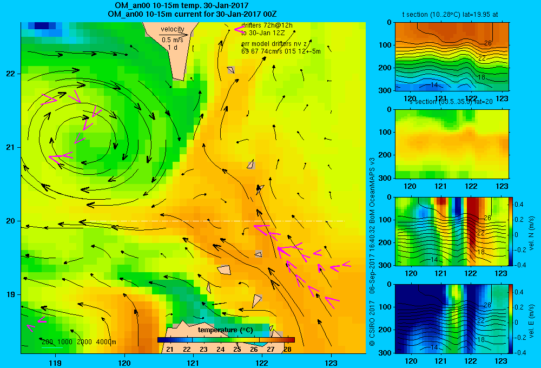Click the title 'OM_an00 10-15m temp. 30-Jan-2017'

(x=181, y=5)
